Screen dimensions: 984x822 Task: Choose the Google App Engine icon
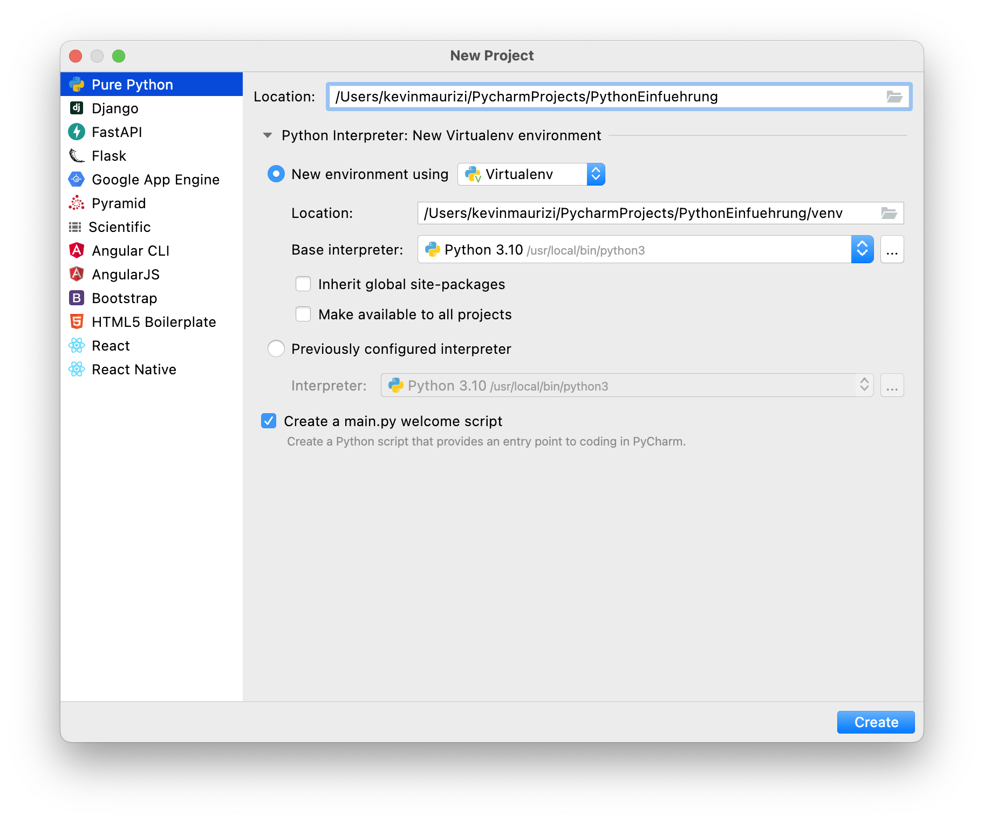(77, 179)
